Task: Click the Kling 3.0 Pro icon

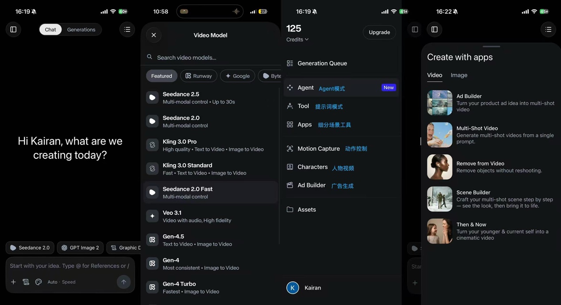Action: 152,145
